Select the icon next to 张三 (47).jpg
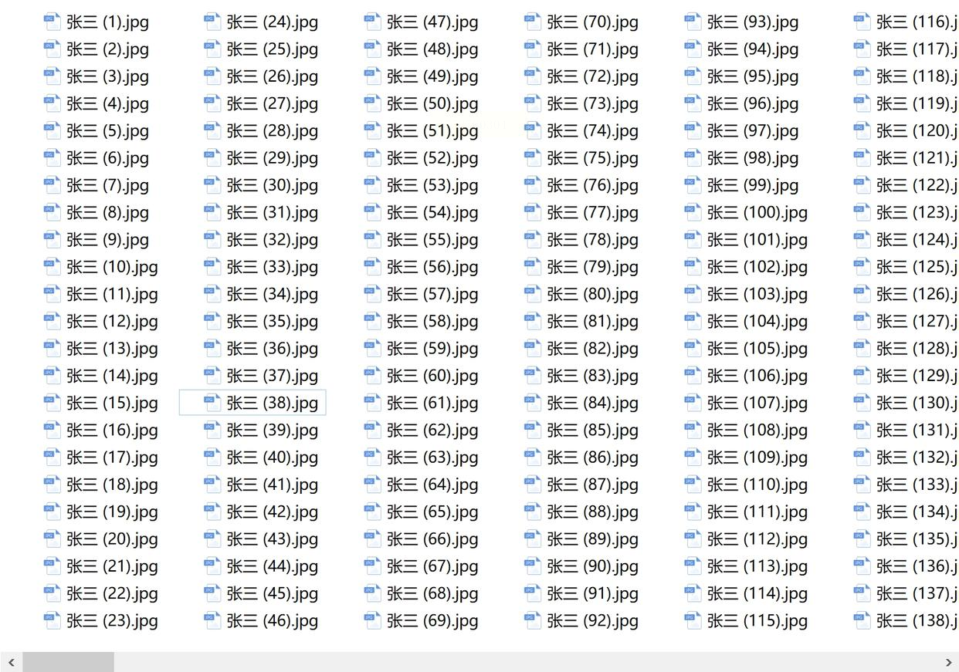 point(372,22)
